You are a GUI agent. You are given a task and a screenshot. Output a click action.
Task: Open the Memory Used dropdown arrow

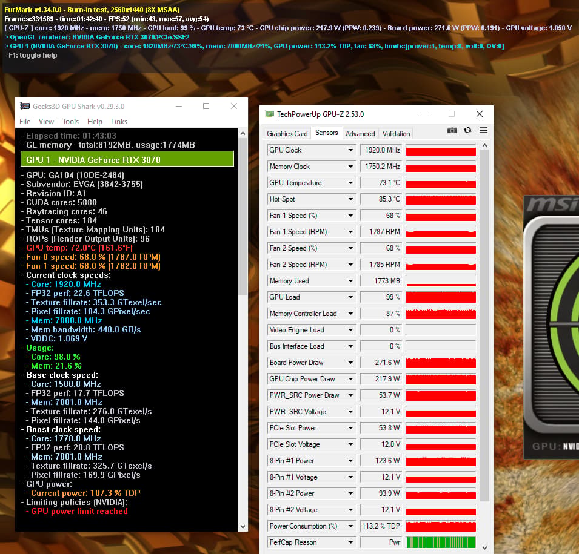[x=350, y=281]
